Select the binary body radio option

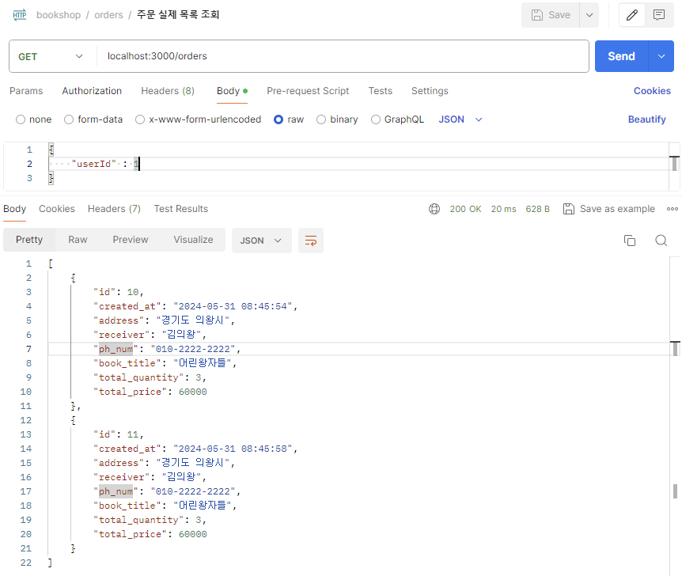pyautogui.click(x=321, y=119)
